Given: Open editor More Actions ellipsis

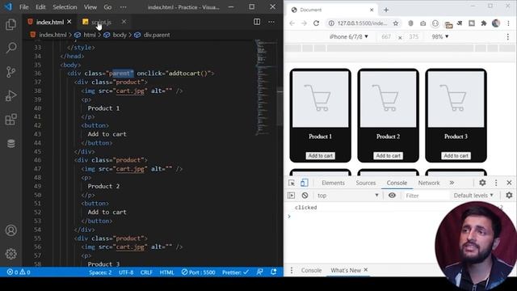Looking at the screenshot, I should (271, 22).
